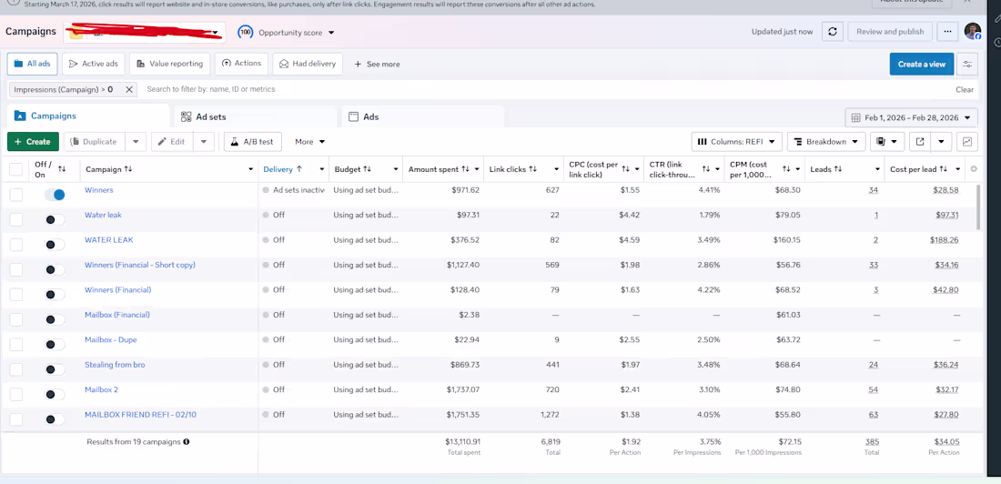
Task: Turn on the Mailbox 2 campaign toggle
Action: click(x=55, y=394)
